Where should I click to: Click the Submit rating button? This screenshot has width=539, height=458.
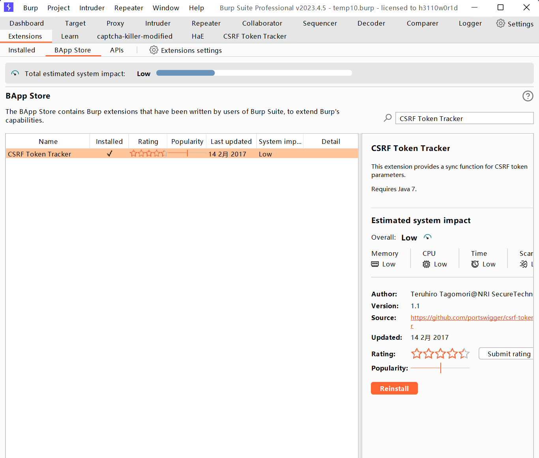point(506,354)
